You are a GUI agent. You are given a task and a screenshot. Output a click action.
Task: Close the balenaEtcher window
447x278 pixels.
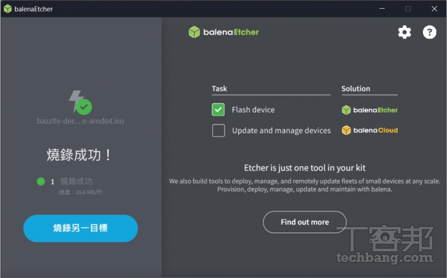(x=434, y=9)
